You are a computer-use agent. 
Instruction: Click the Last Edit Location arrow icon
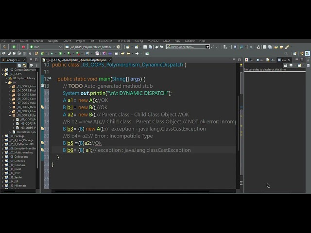[x=122, y=53]
